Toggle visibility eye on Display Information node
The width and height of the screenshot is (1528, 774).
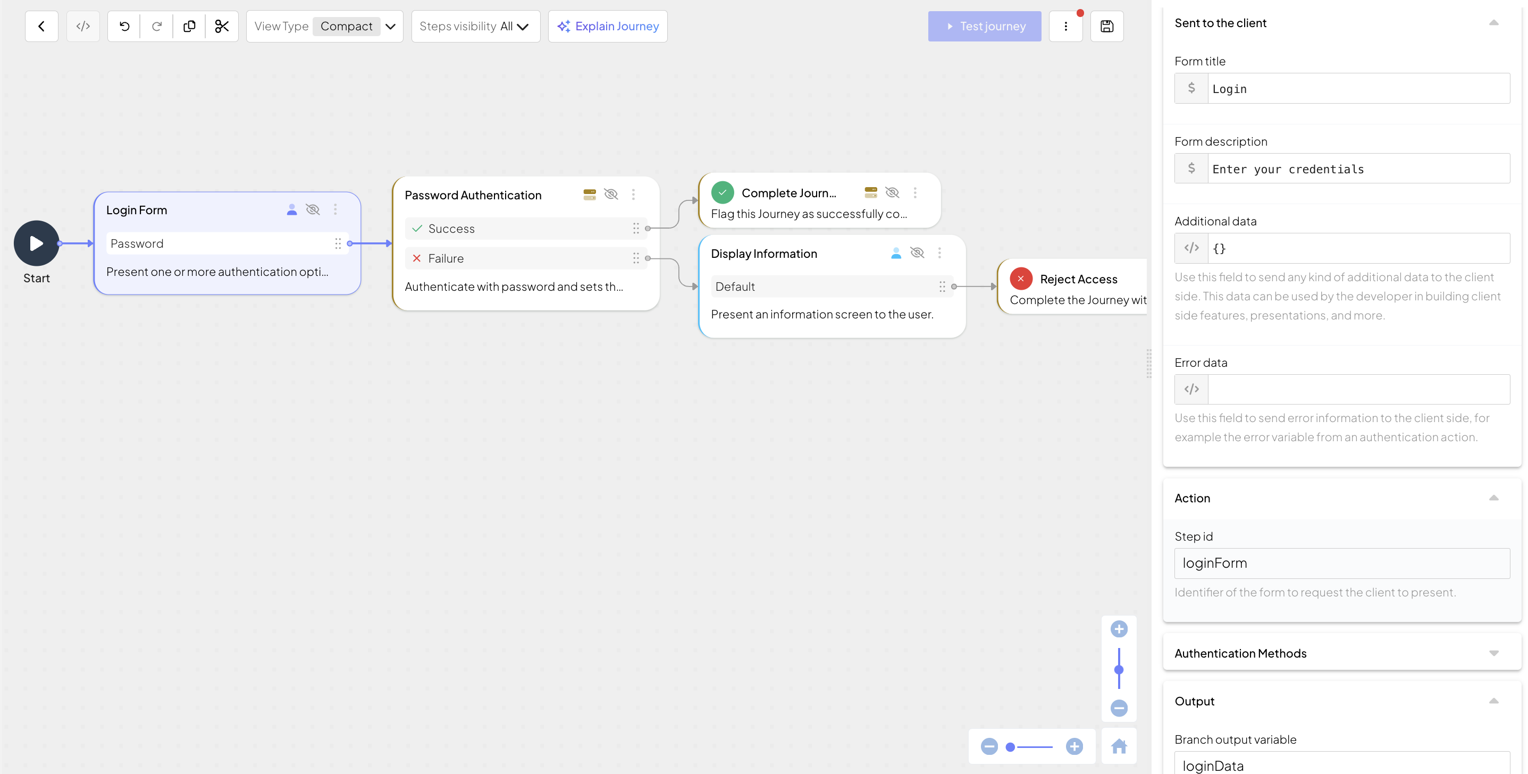pos(917,253)
